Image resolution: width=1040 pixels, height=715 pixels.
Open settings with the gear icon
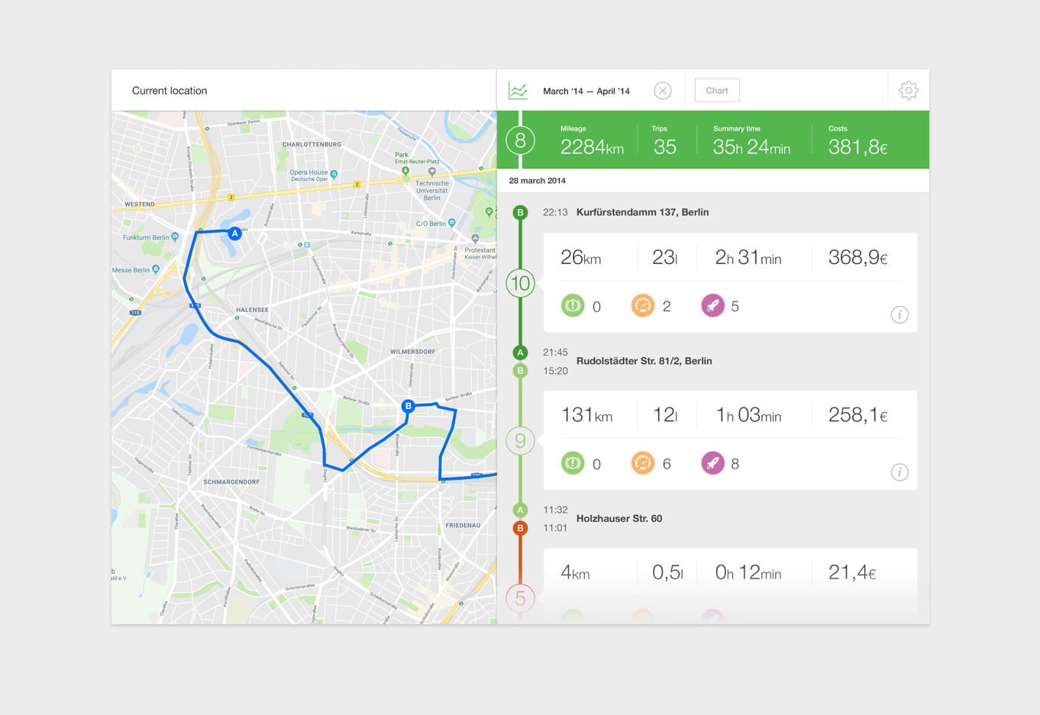click(908, 91)
